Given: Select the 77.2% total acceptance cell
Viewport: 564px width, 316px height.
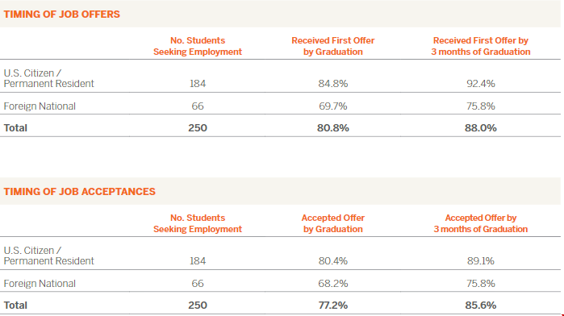Looking at the screenshot, I should pyautogui.click(x=333, y=306).
